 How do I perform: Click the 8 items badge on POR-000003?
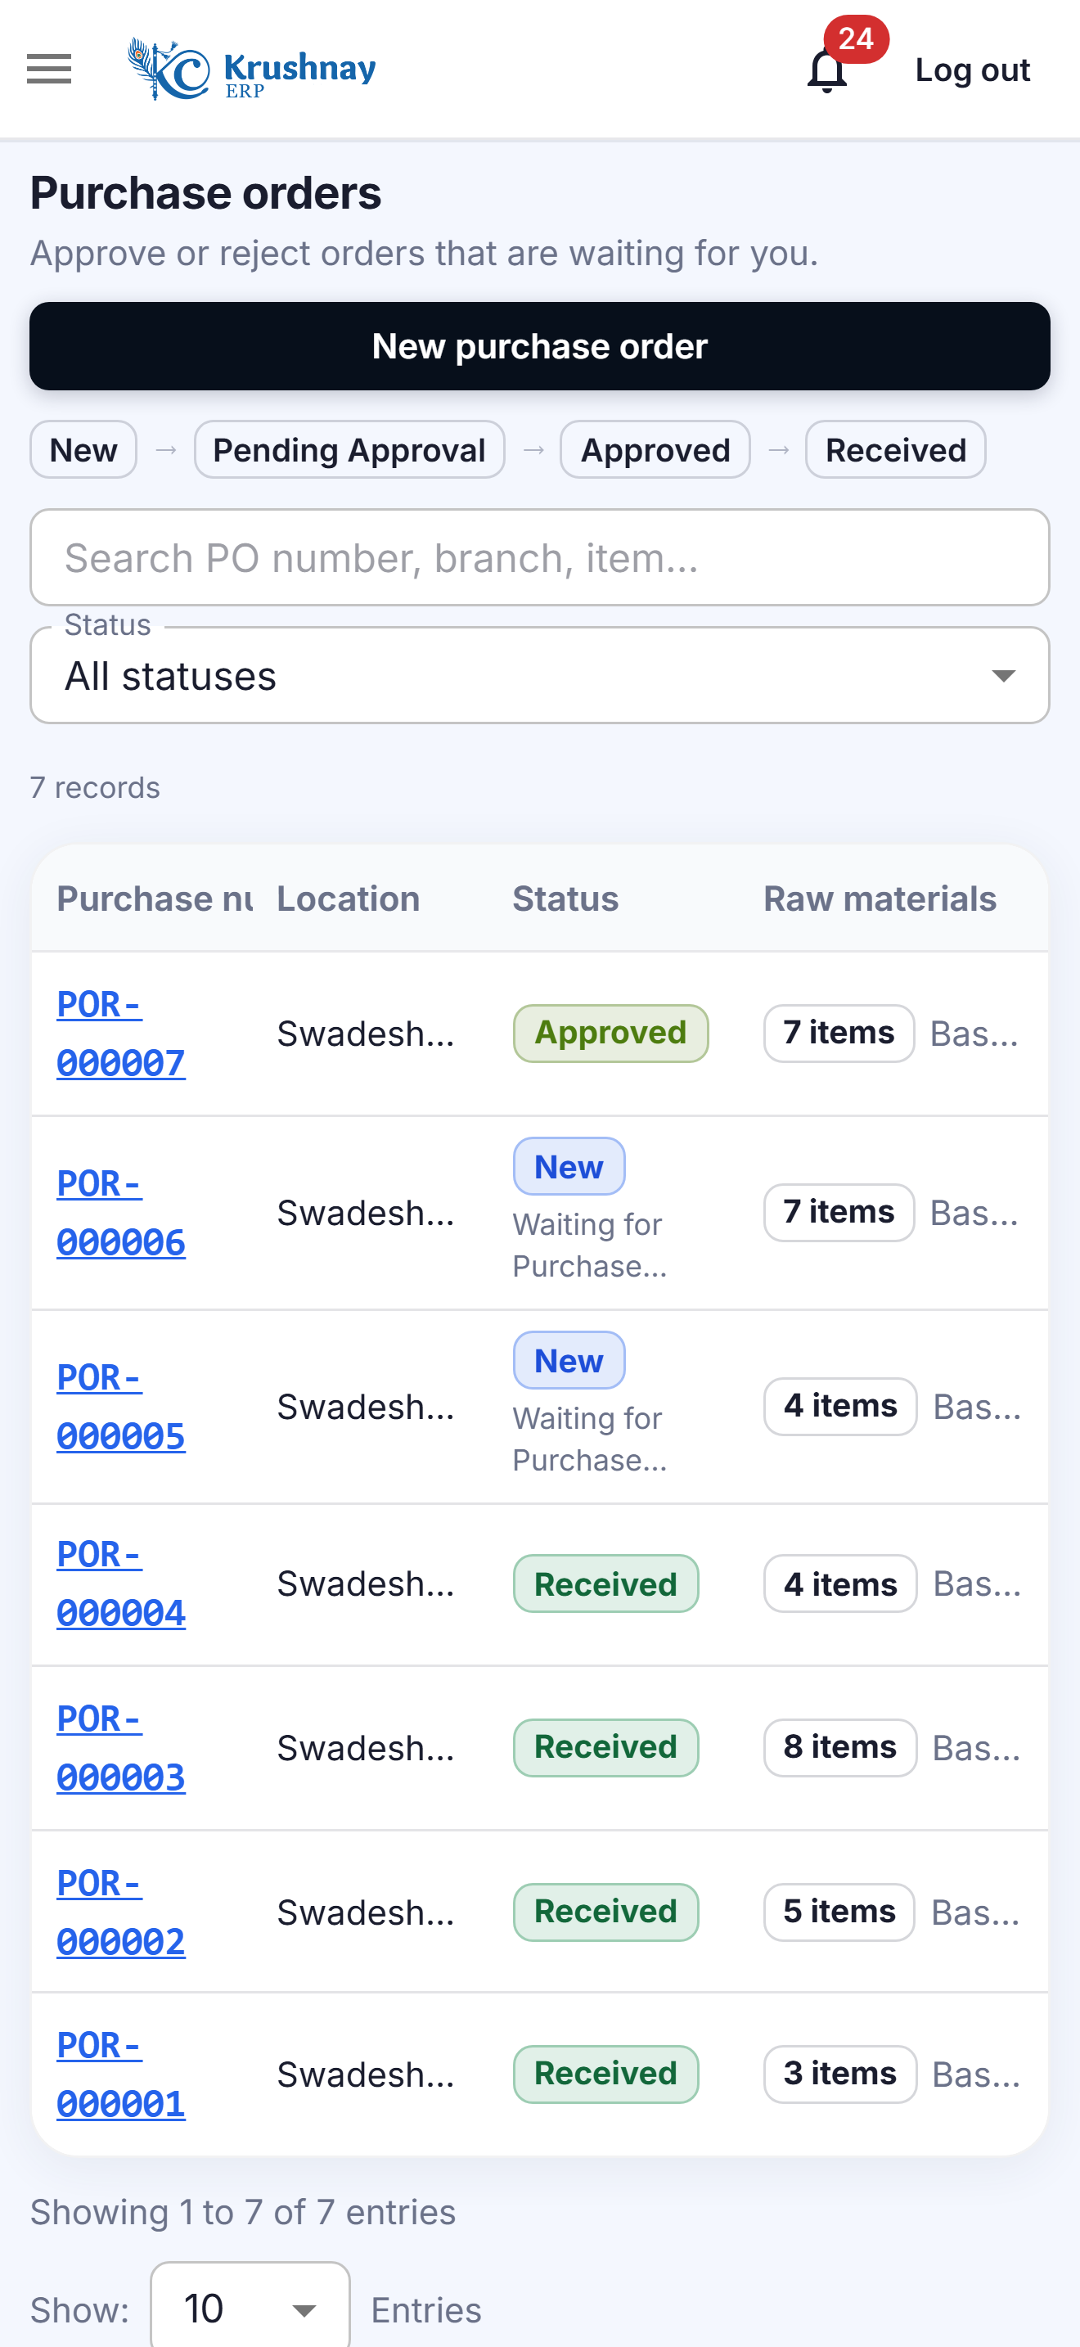tap(840, 1747)
